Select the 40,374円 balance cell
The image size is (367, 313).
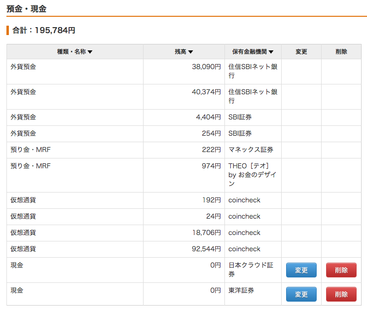(x=184, y=97)
